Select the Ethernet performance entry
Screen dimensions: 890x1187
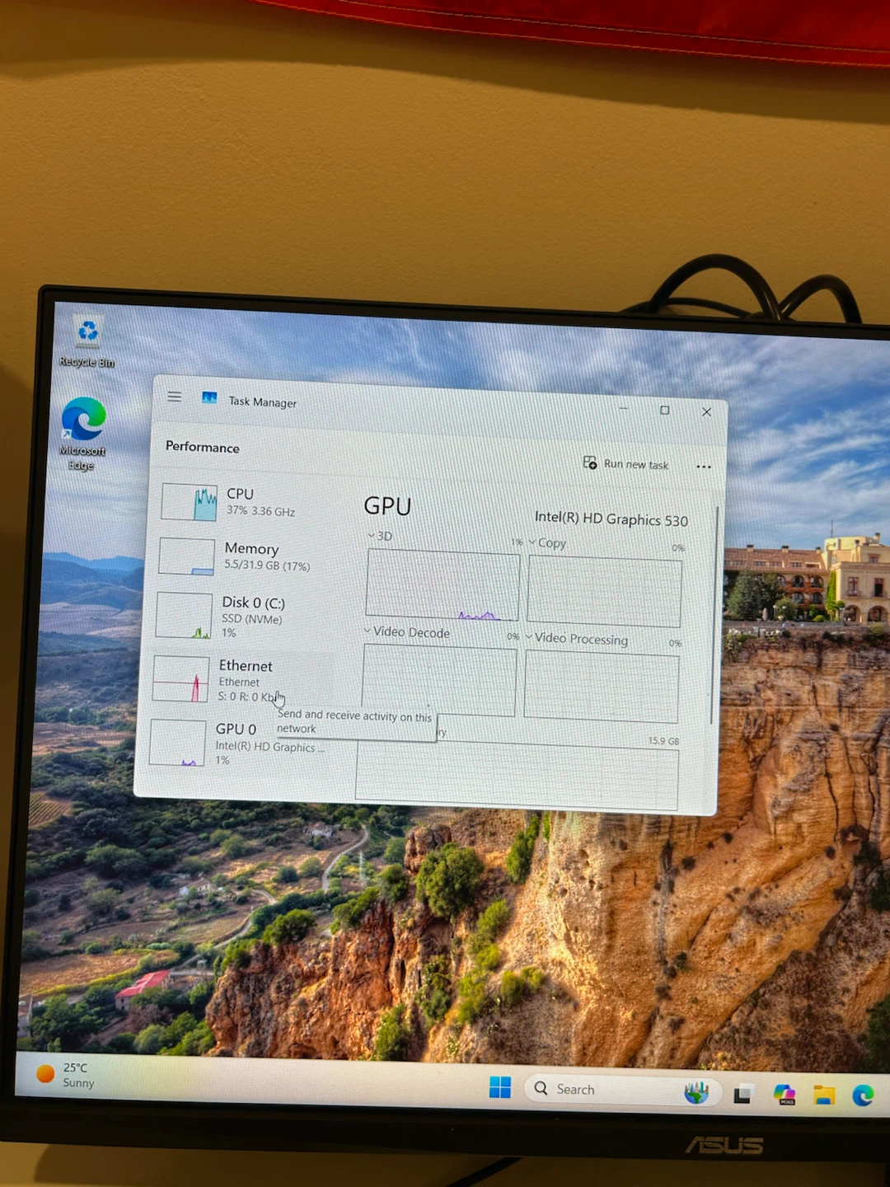pos(241,679)
